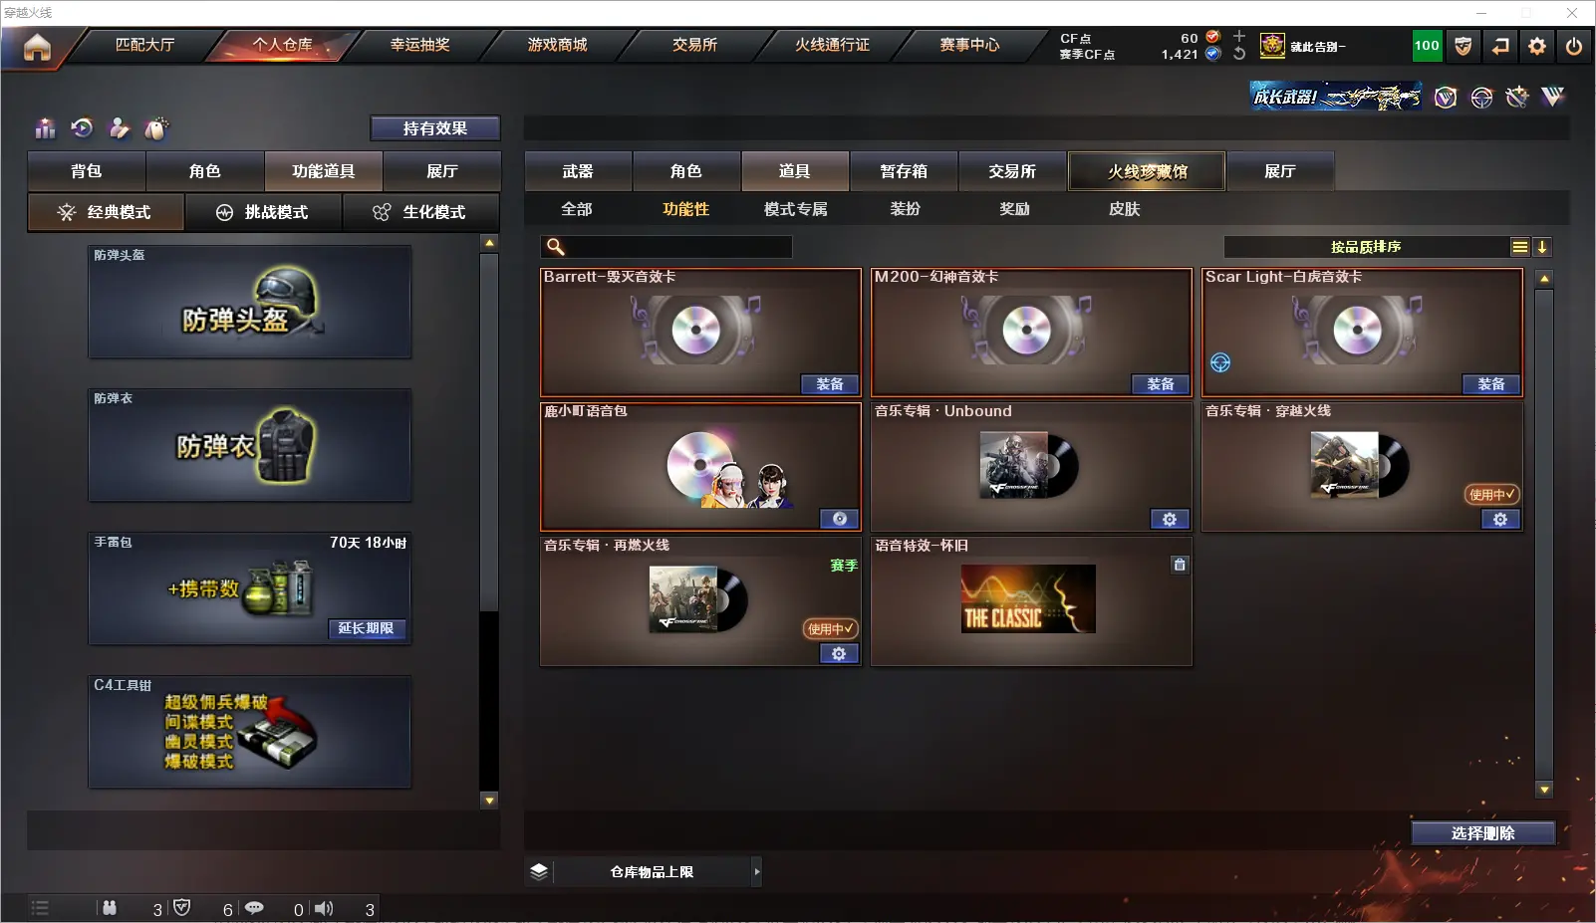Click disc icon on 鹿小町语音包 card
Screen dimensions: 1596x923
click(839, 519)
